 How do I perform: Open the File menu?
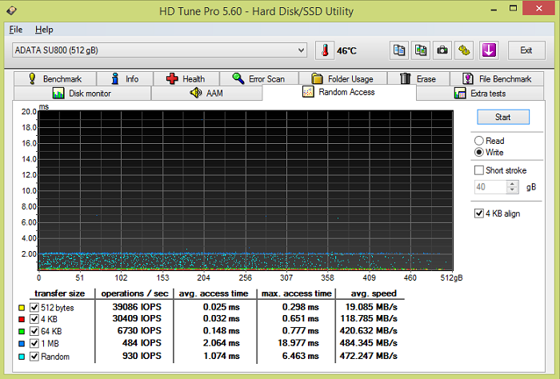tap(16, 30)
